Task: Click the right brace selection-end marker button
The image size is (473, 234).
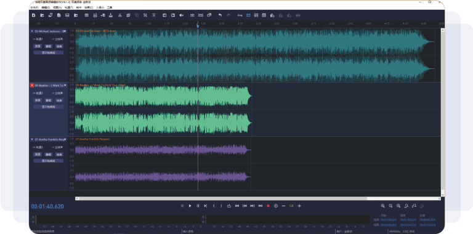Action: (221, 206)
